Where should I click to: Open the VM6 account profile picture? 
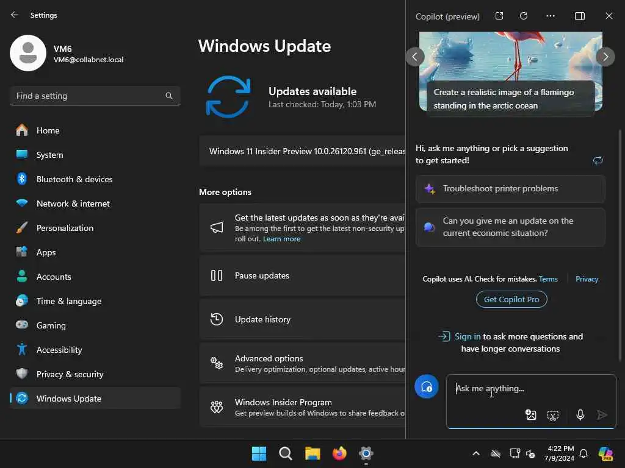point(28,53)
